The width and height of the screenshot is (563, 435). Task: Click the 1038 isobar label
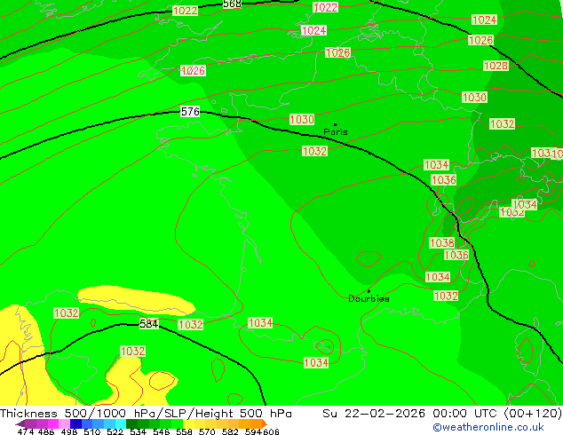[442, 243]
